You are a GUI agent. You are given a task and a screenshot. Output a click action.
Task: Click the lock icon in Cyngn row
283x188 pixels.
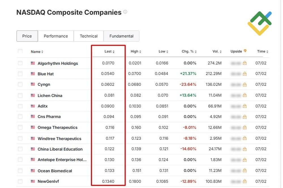pos(245,84)
